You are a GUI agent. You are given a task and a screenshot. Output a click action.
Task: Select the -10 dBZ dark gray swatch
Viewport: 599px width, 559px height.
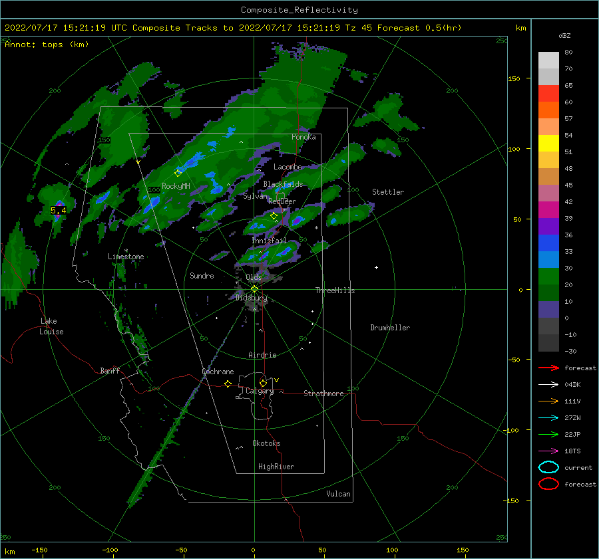point(548,343)
